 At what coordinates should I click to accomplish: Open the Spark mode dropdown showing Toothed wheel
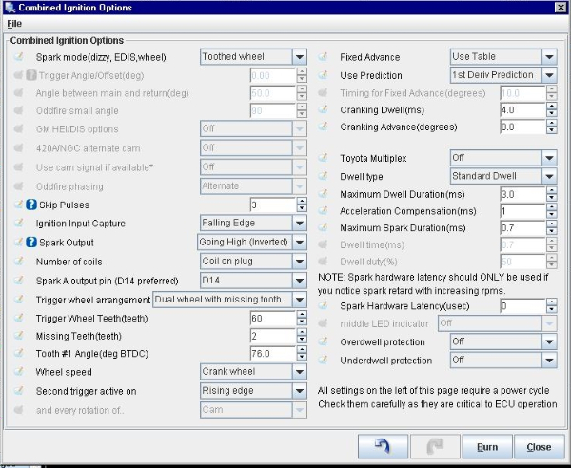tap(252, 57)
